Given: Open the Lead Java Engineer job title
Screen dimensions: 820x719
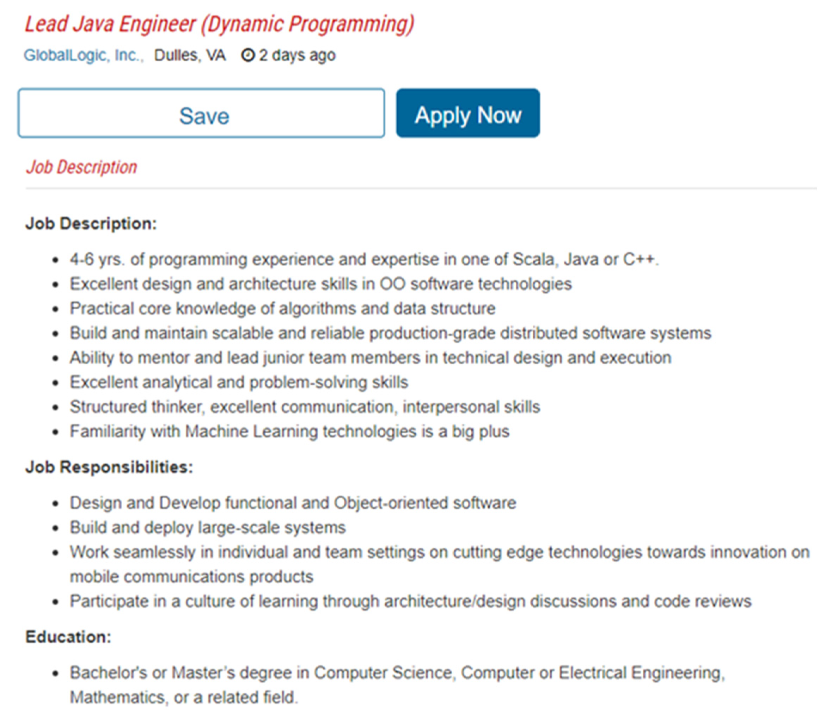Looking at the screenshot, I should (219, 24).
